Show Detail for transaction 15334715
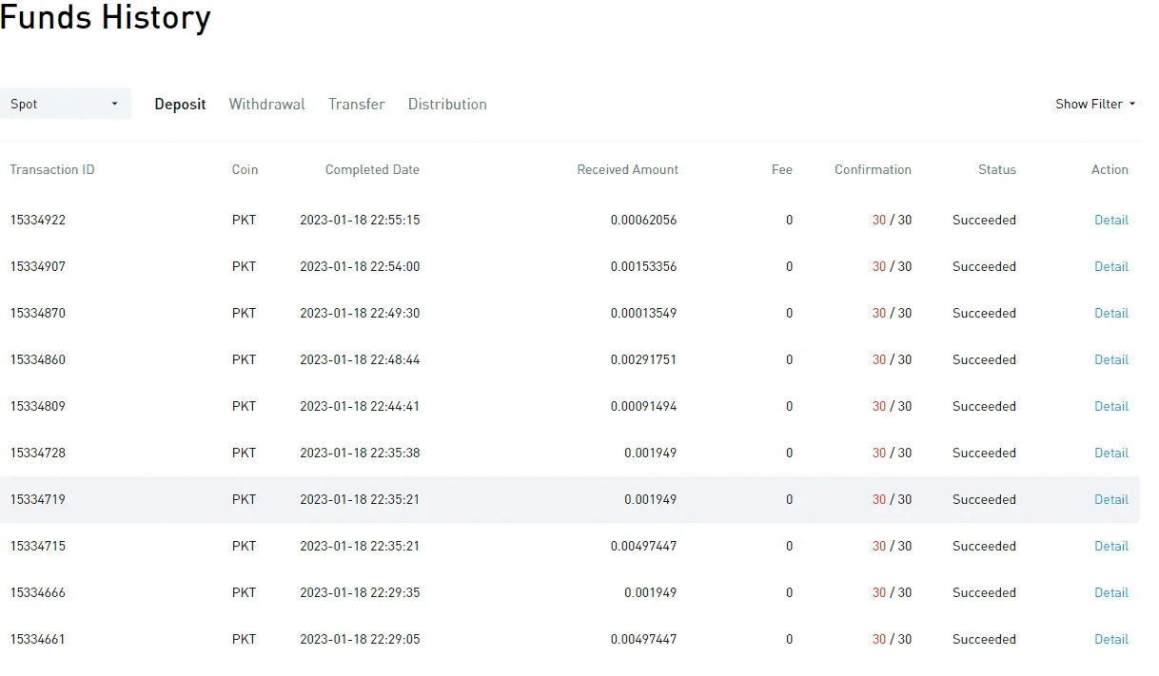Viewport: 1159px width, 676px height. 1110,546
